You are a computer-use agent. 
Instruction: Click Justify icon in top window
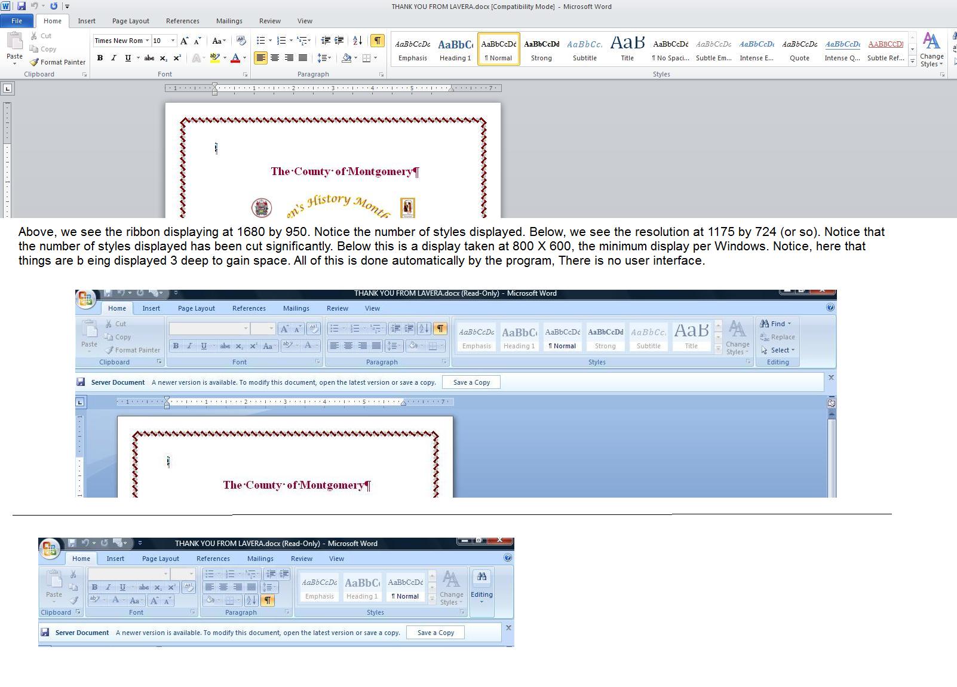[x=303, y=58]
